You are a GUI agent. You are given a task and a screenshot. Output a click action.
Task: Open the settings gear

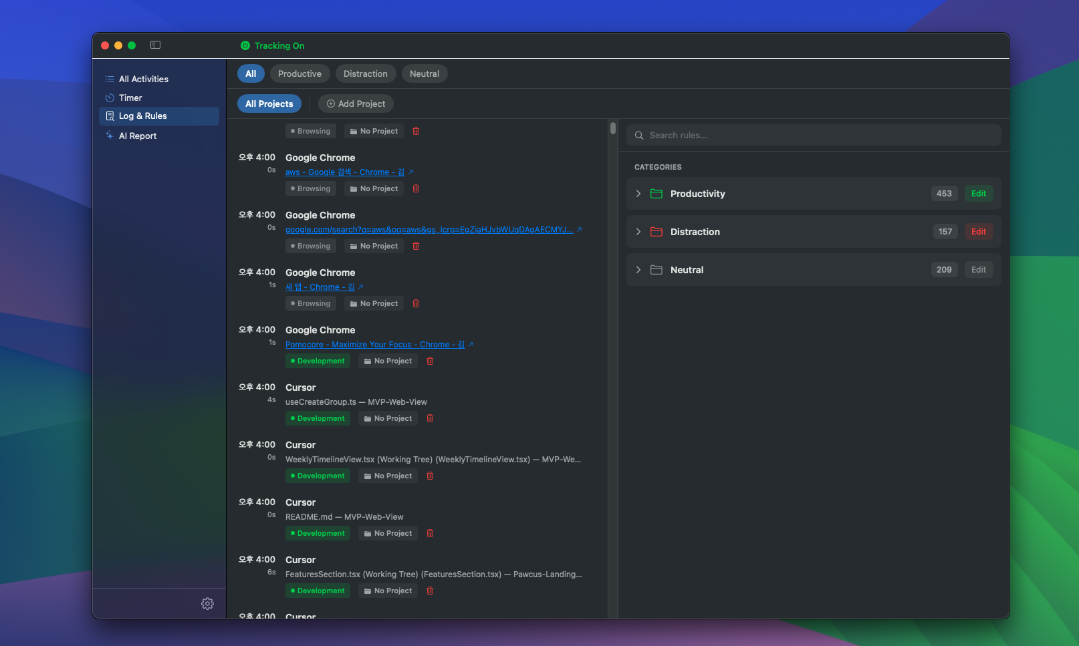tap(207, 603)
